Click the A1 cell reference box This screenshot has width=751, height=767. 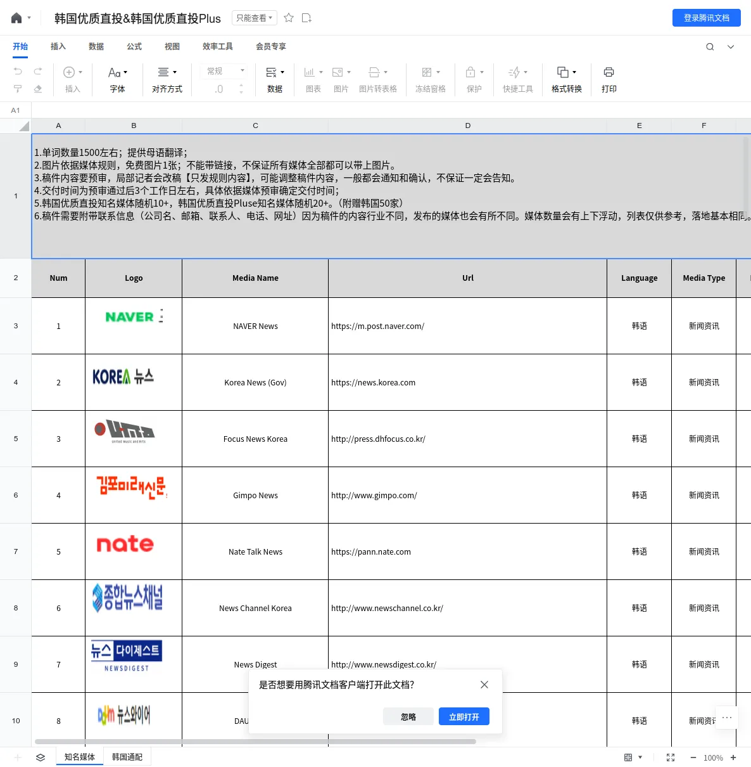pos(16,110)
